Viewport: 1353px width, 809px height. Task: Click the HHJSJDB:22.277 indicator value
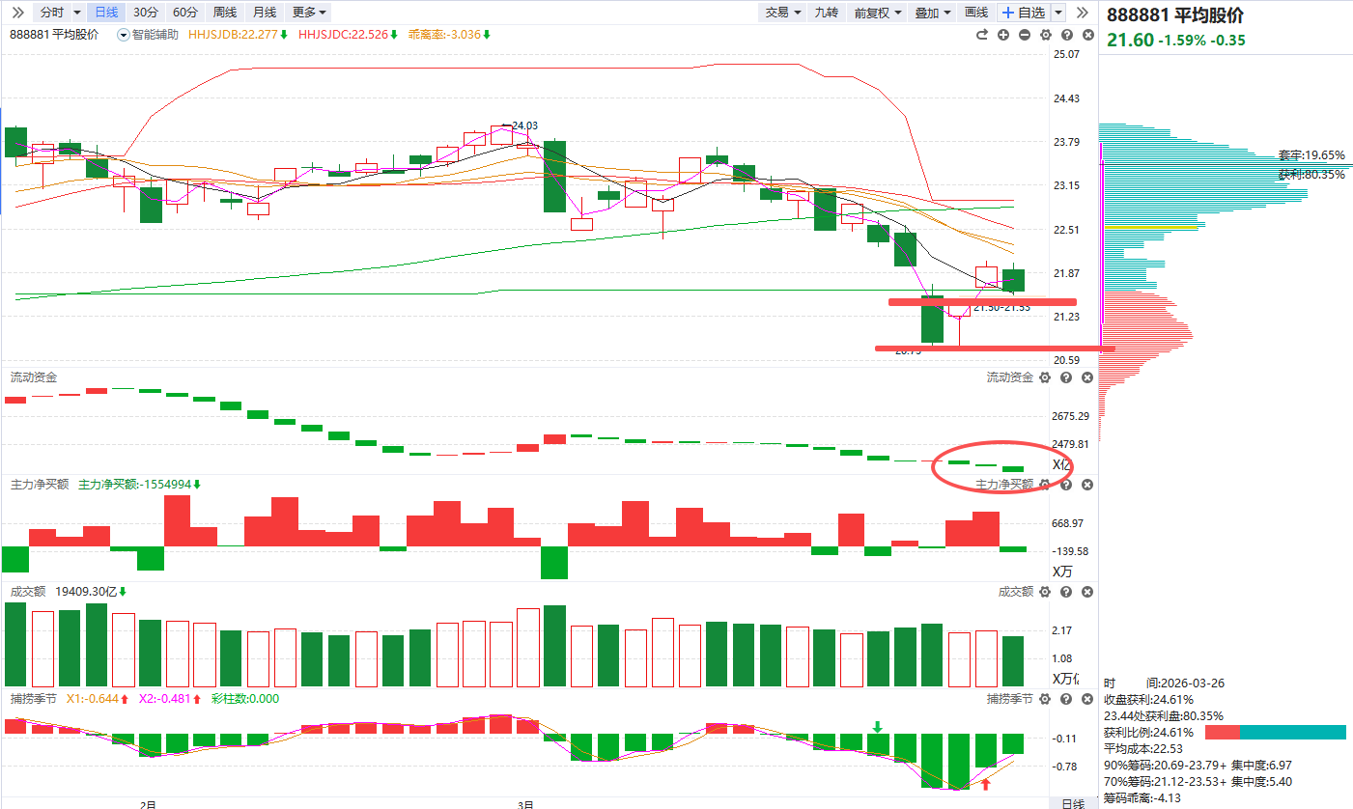(238, 35)
